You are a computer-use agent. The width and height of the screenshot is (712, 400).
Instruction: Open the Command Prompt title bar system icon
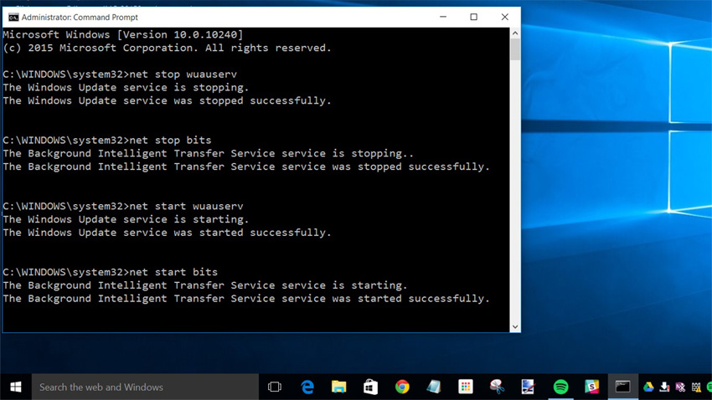tap(13, 18)
